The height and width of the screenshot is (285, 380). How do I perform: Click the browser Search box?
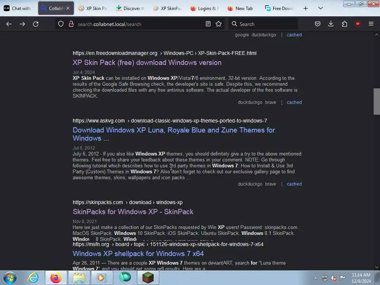pyautogui.click(x=263, y=24)
